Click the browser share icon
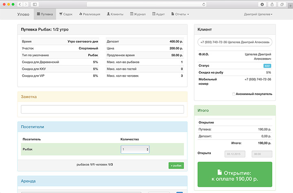 271,4
